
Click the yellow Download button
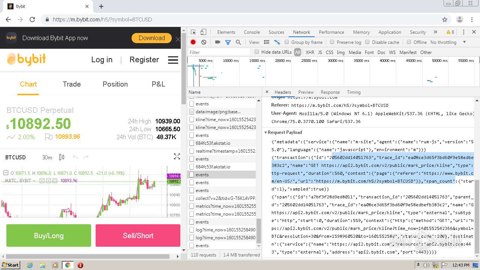[x=151, y=38]
